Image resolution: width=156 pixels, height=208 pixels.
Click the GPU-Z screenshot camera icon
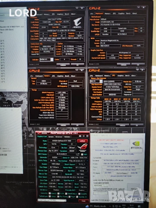(x=80, y=136)
